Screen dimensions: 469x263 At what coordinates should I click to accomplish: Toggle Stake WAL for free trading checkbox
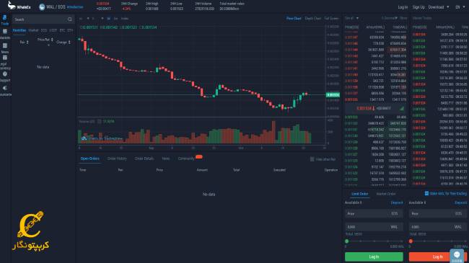coord(426,193)
